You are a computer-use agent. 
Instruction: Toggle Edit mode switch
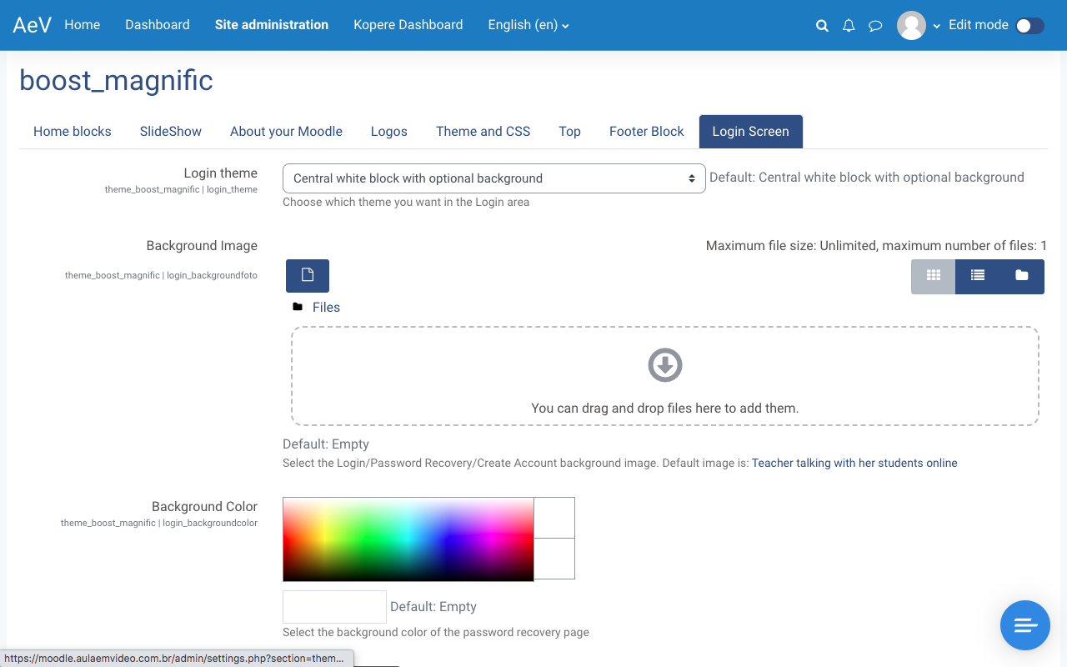(x=1029, y=26)
